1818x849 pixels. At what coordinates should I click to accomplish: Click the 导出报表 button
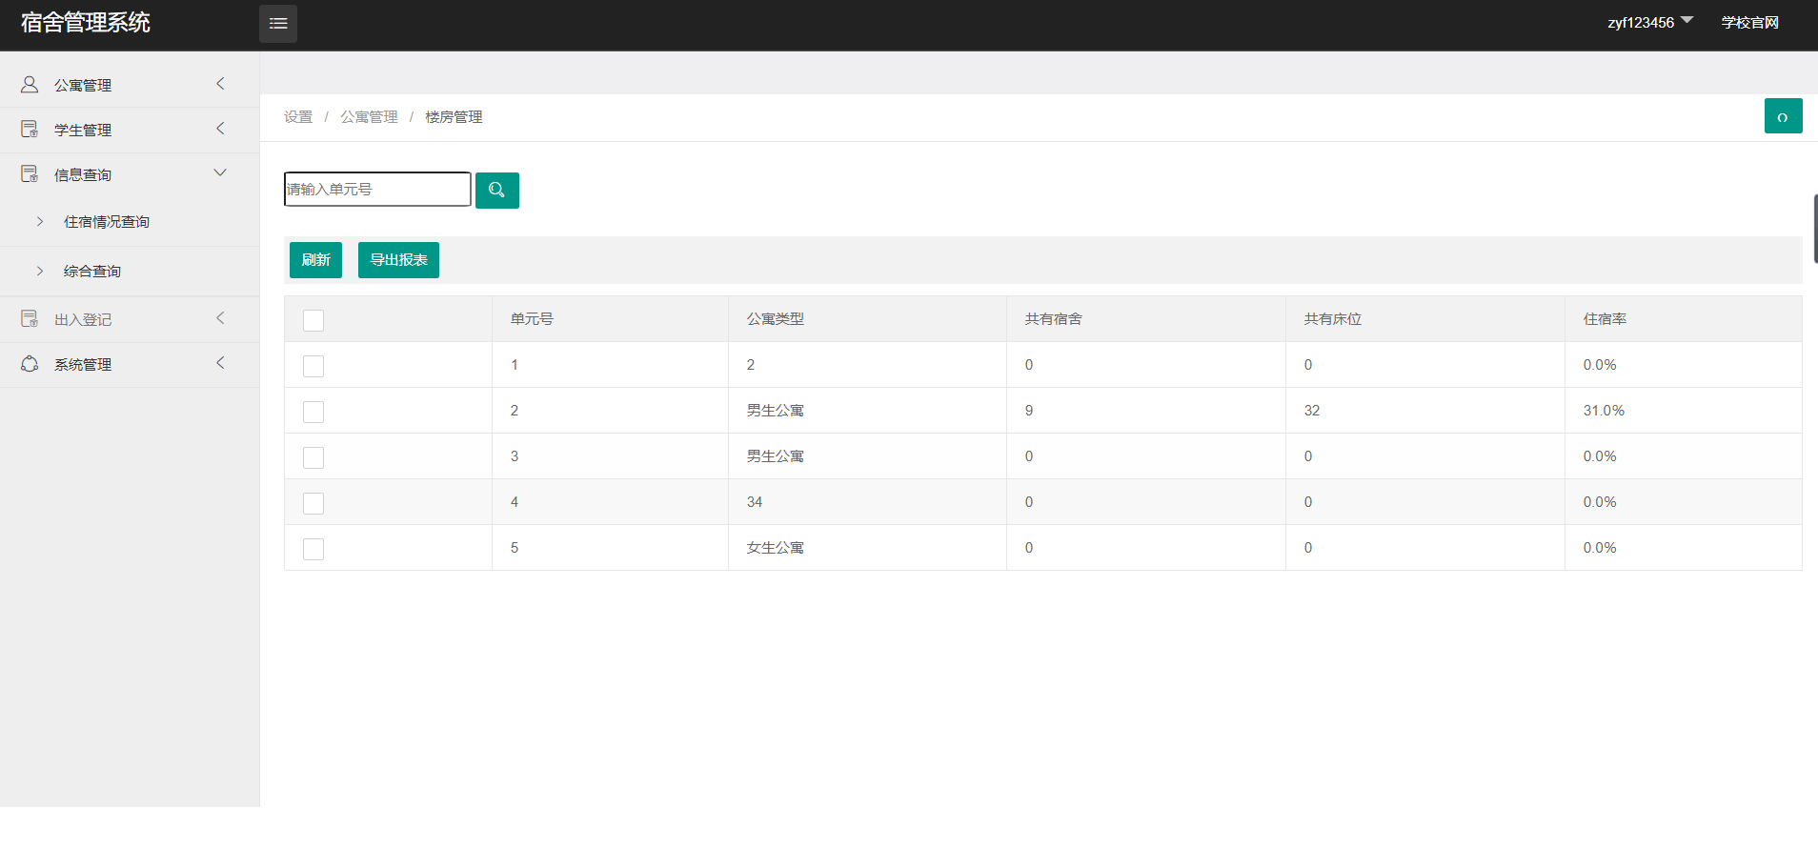coord(398,260)
